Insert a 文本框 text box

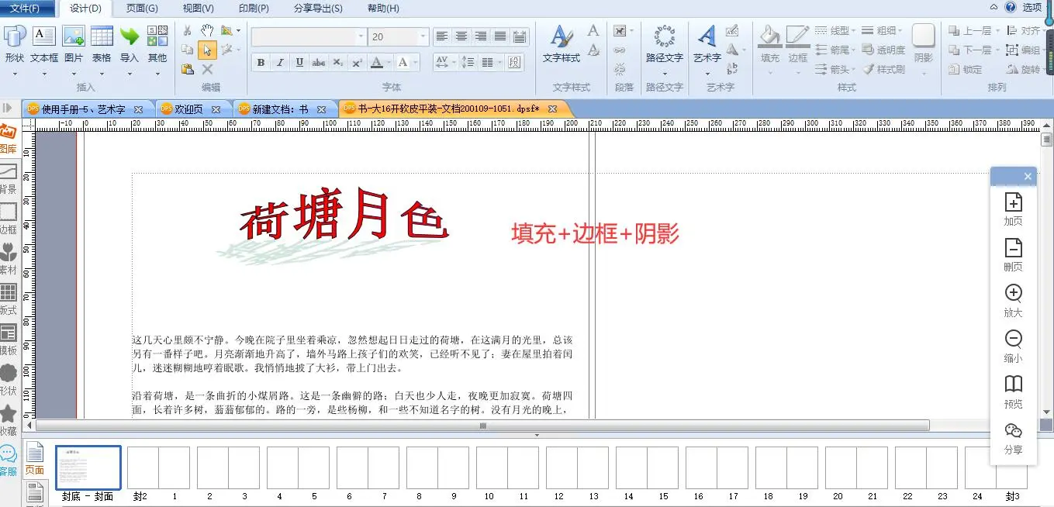44,44
